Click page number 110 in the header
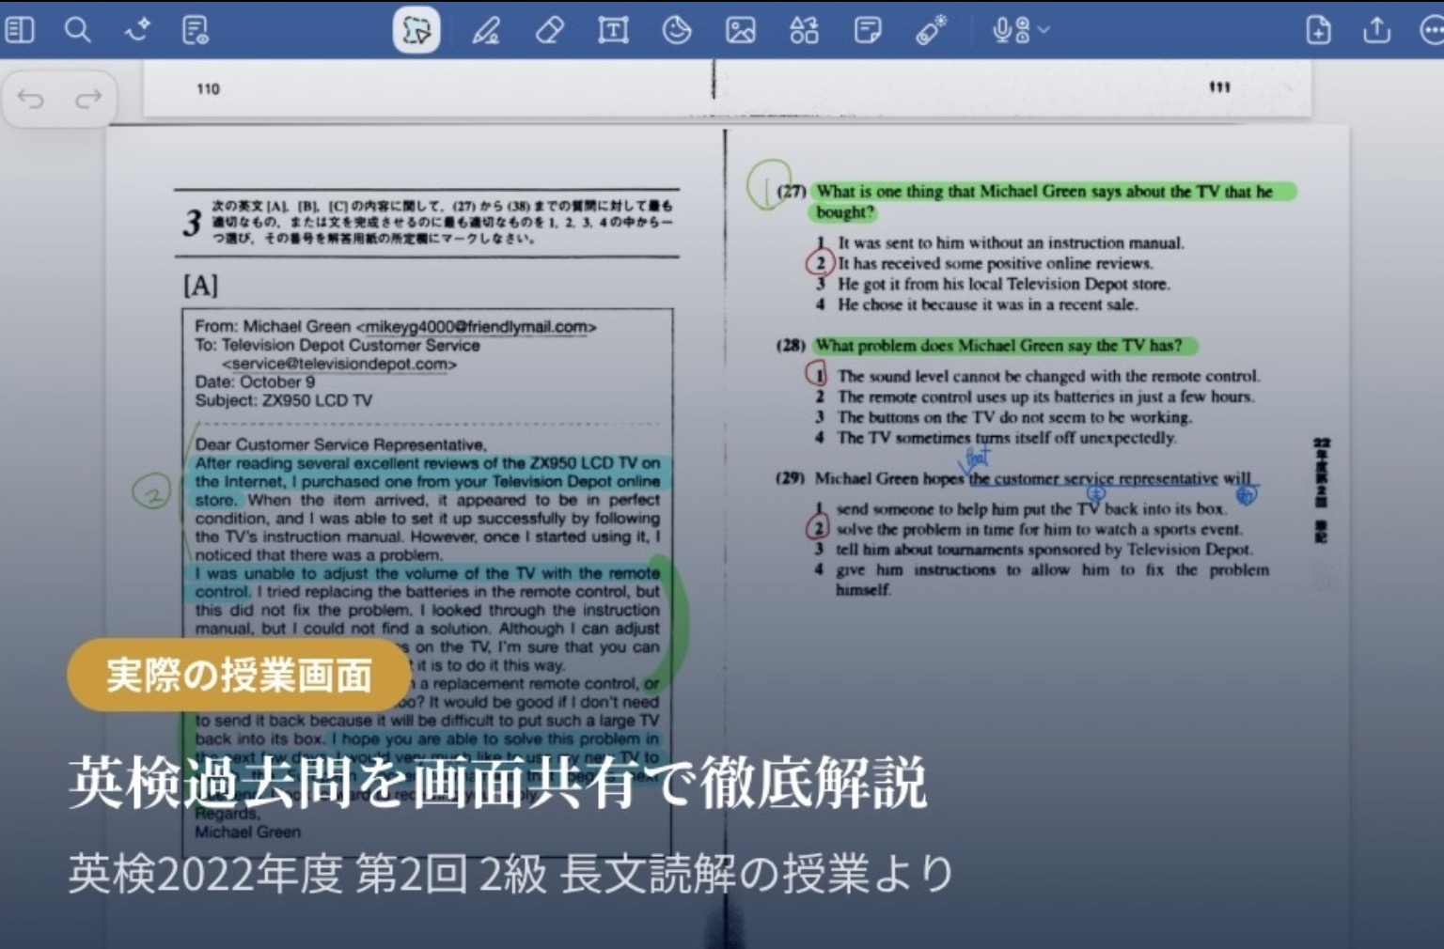The image size is (1444, 949). pyautogui.click(x=208, y=89)
